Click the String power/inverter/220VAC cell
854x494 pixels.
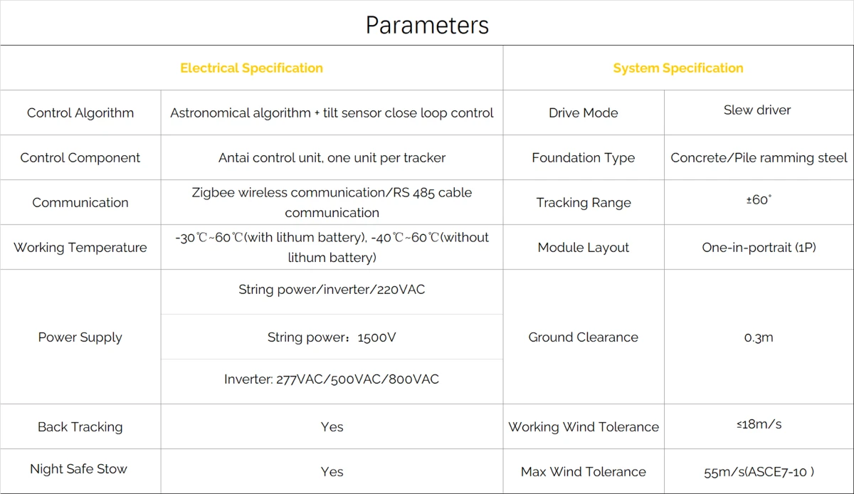point(332,290)
